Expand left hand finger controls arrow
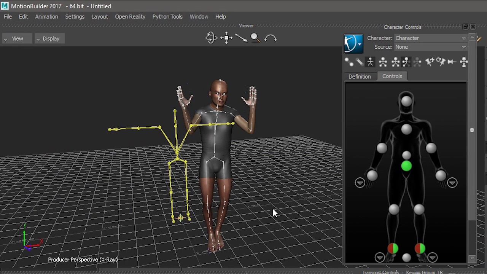Screen dimensions: 487x274 [452, 183]
